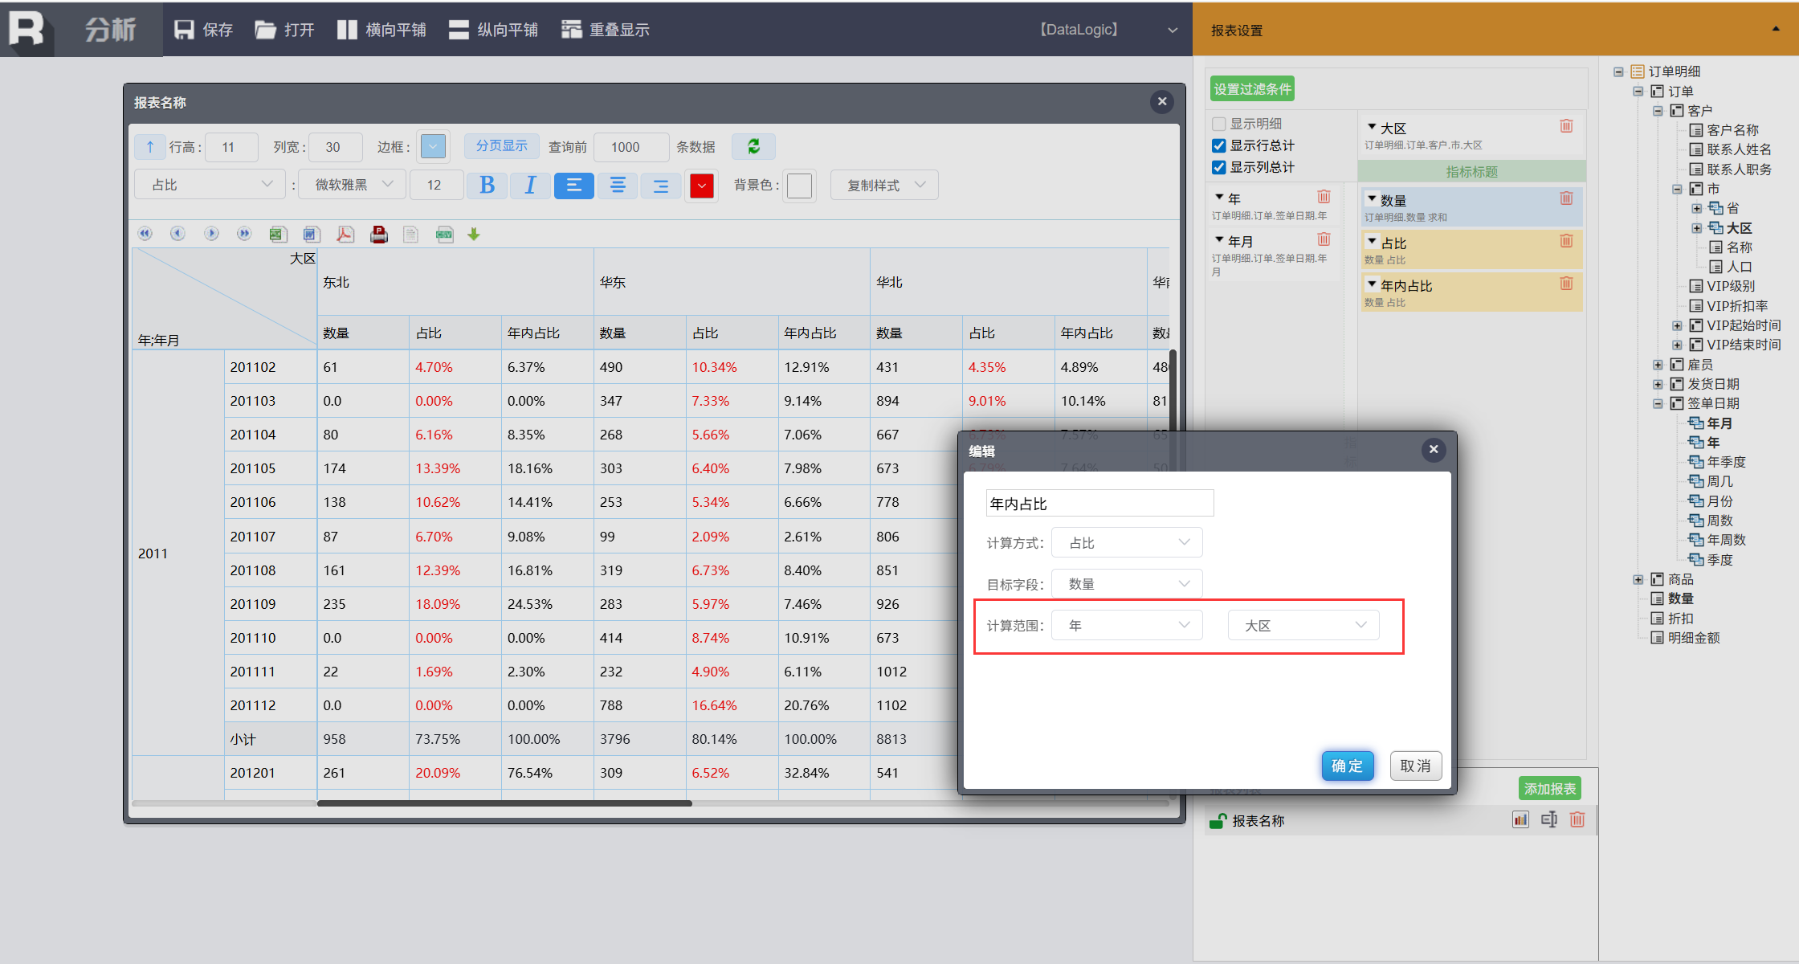Click the red font color swatch

click(x=702, y=186)
